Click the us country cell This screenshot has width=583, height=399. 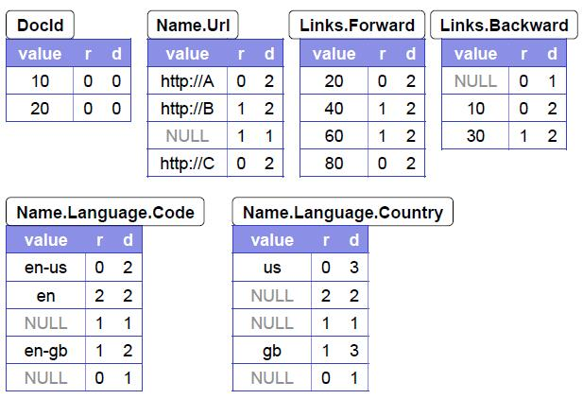[272, 268]
